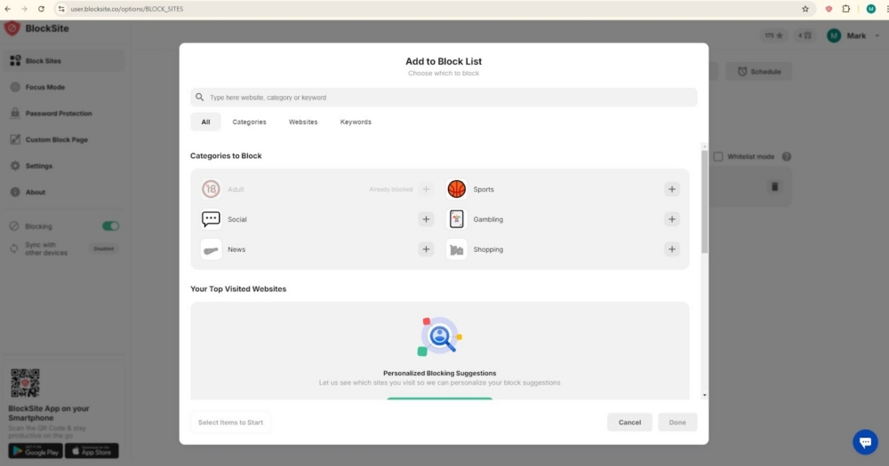Click the News category icon
This screenshot has width=889, height=466.
coord(211,249)
